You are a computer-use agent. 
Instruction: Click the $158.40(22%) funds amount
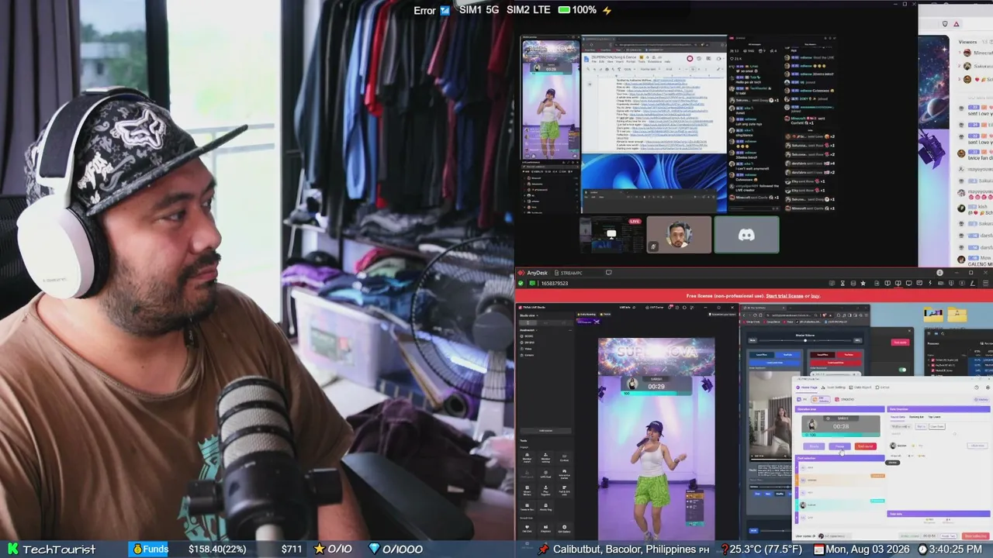point(217,549)
